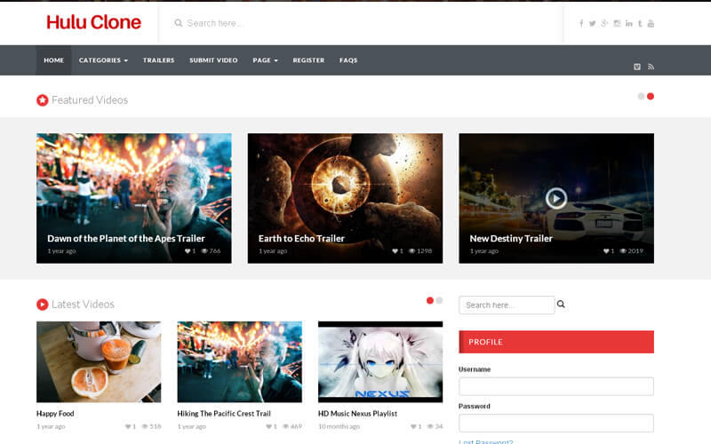Screen dimensions: 711x444
Task: Open the Register page
Action: tap(308, 60)
